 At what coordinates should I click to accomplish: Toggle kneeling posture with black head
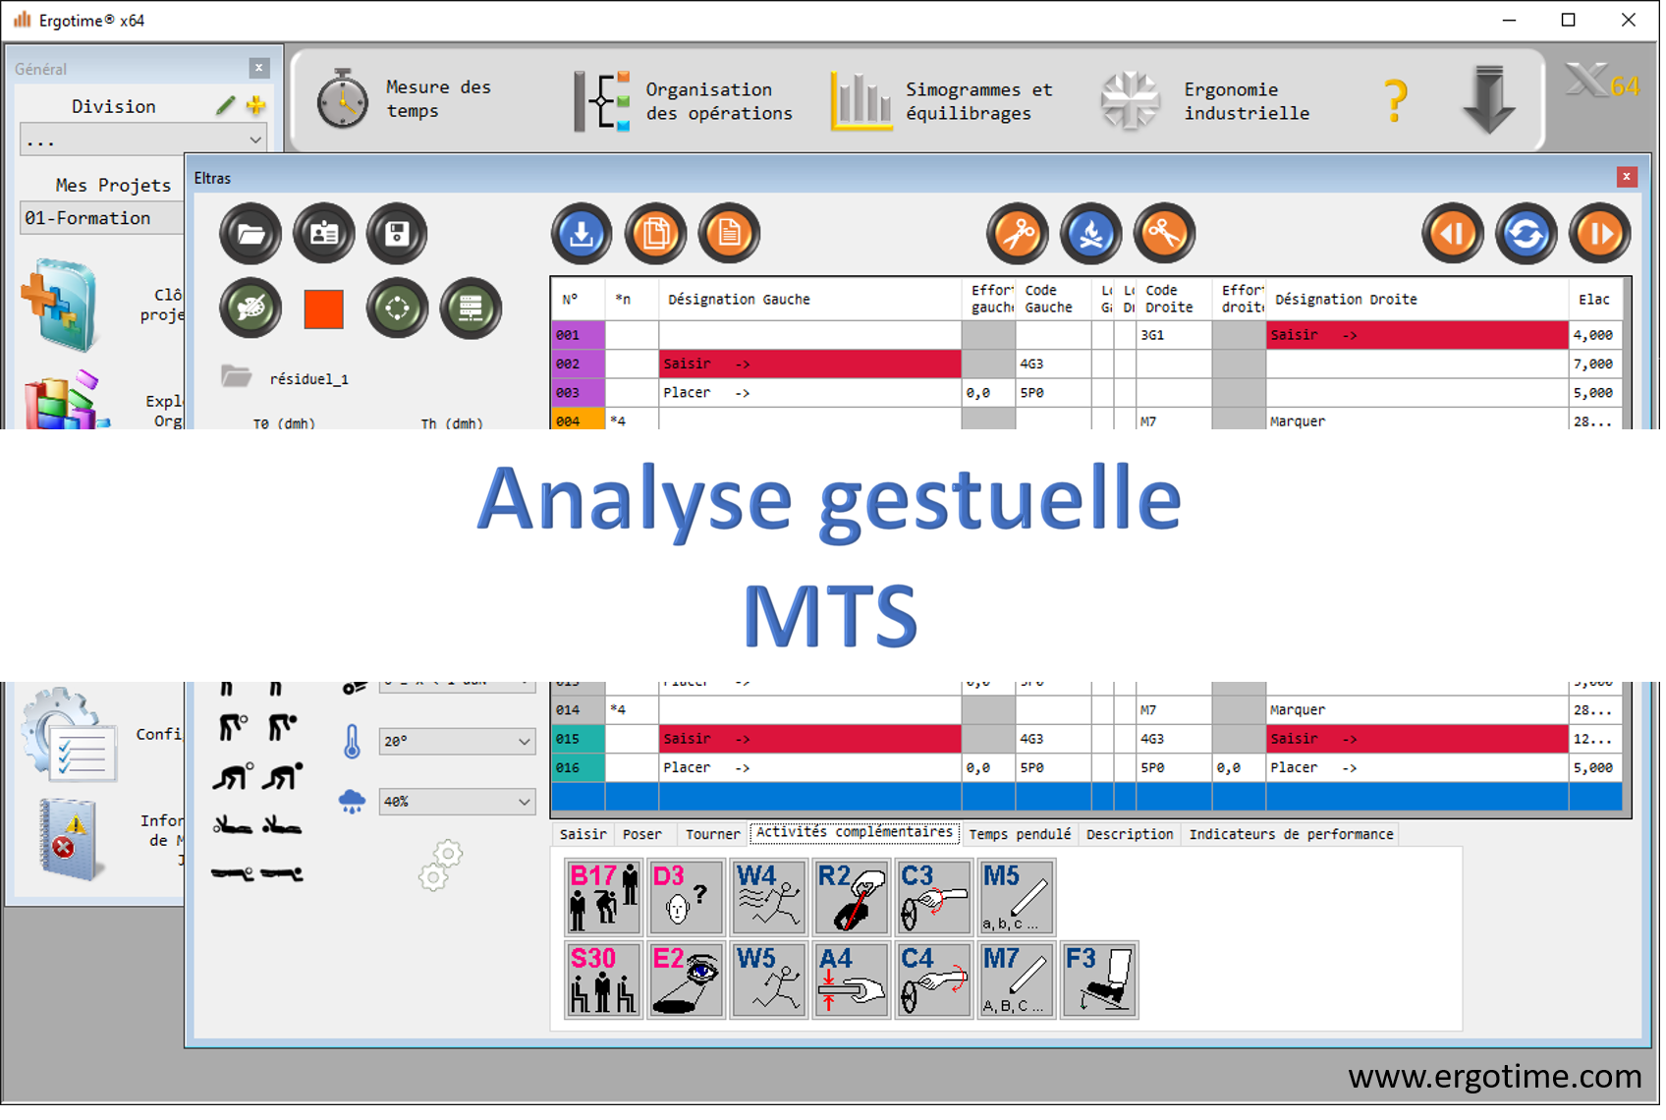(283, 777)
